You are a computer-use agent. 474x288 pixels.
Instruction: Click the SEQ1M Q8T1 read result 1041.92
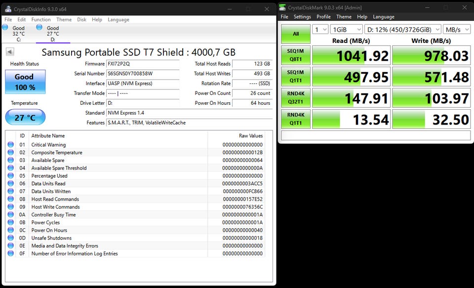(351, 55)
